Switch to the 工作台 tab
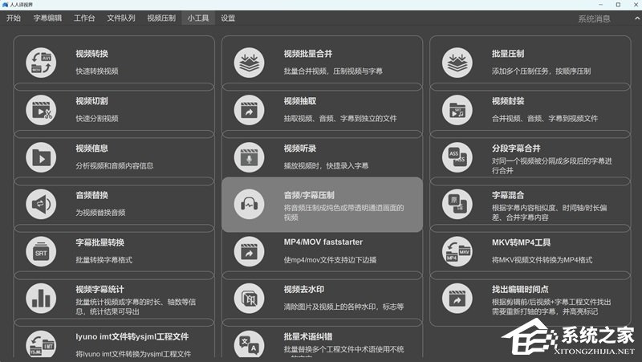Screen dimensions: 642x362 pyautogui.click(x=84, y=18)
